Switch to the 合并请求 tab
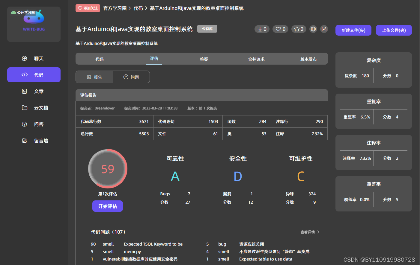This screenshot has height=265, width=420. 256,59
